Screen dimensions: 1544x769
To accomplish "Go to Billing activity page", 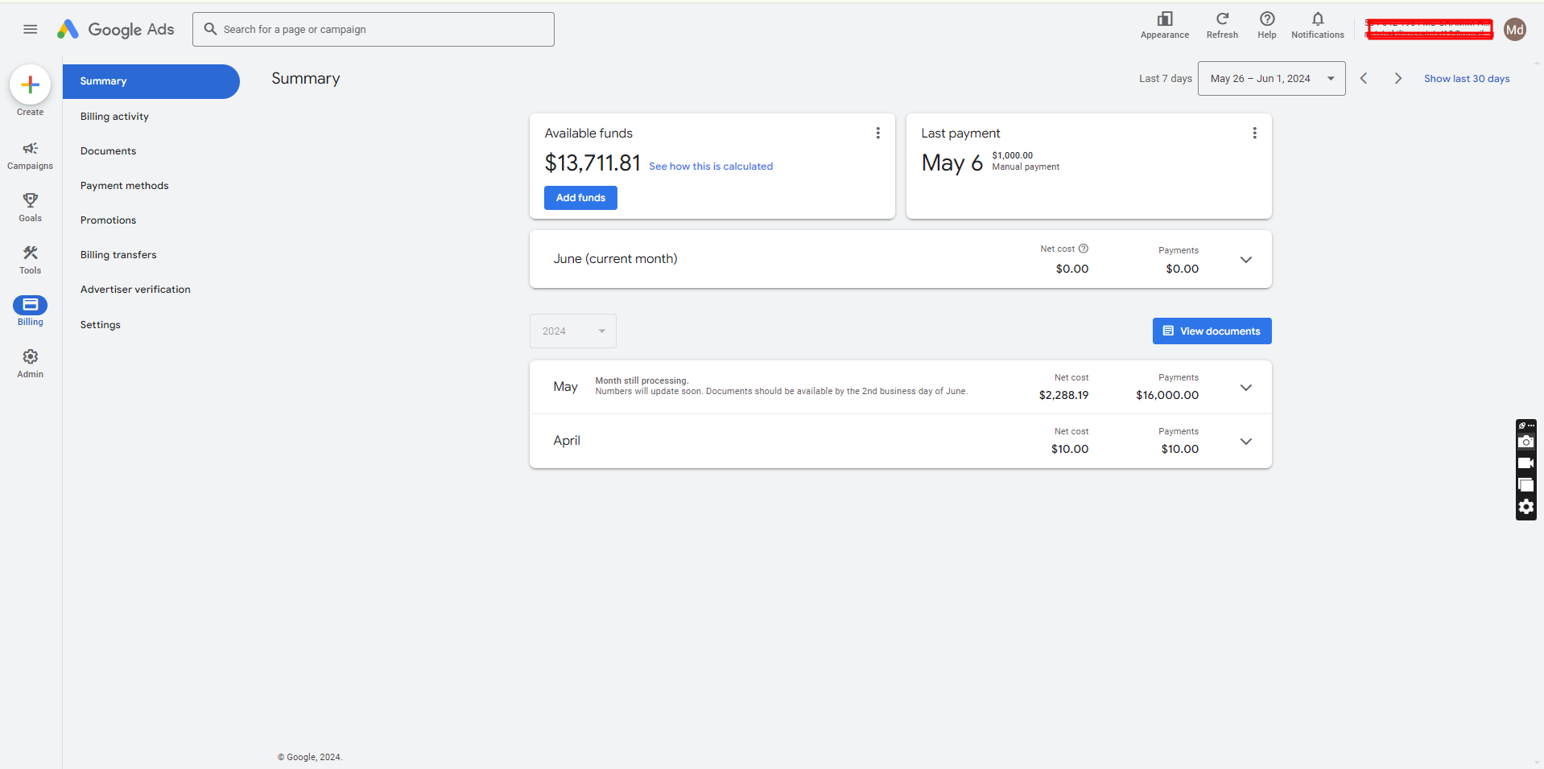I will pyautogui.click(x=114, y=117).
